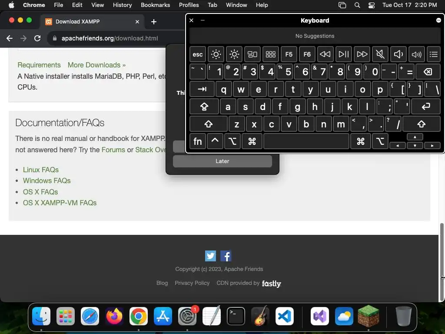Tap the brightness up key on keyboard
Image resolution: width=445 pixels, height=334 pixels.
pos(234,54)
